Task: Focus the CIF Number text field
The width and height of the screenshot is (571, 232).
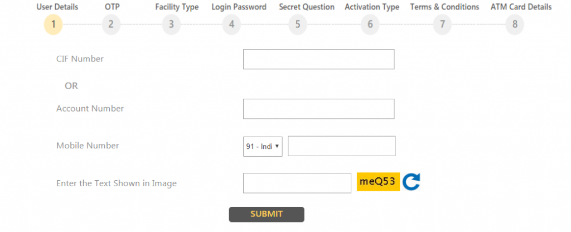Action: [x=318, y=59]
